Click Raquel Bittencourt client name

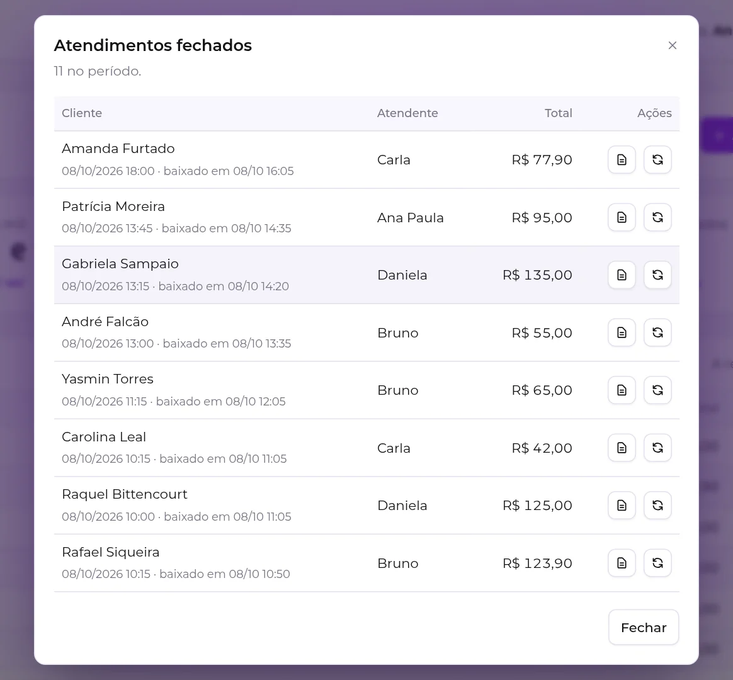[124, 494]
